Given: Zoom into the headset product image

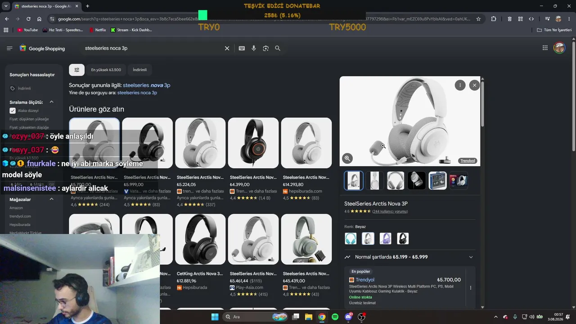Looking at the screenshot, I should (x=347, y=158).
